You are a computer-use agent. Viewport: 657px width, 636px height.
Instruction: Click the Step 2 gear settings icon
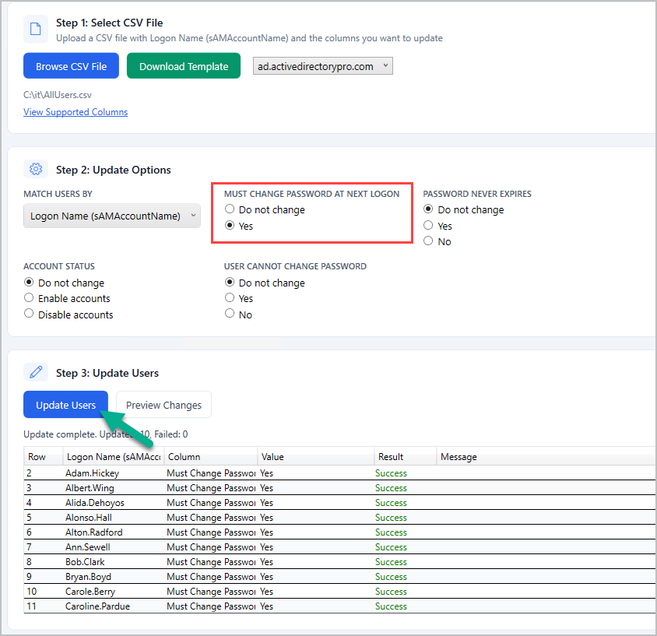coord(36,169)
